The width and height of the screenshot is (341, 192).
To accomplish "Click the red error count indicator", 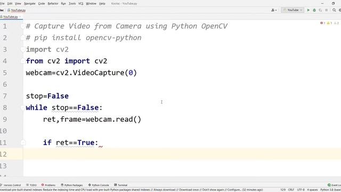I will click(x=322, y=23).
